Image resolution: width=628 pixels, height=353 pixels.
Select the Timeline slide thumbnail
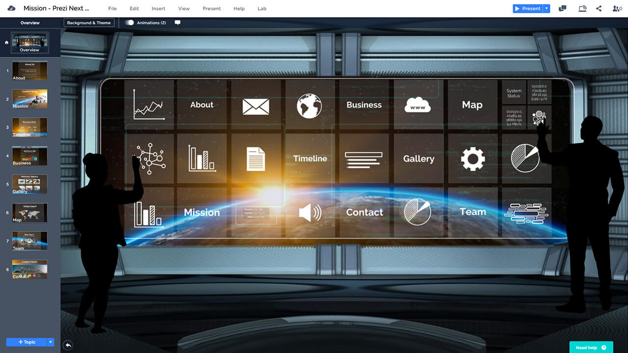click(x=29, y=127)
